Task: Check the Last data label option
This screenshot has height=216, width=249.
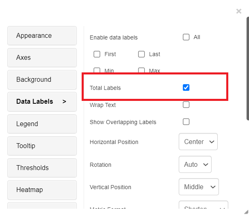Action: pyautogui.click(x=141, y=54)
